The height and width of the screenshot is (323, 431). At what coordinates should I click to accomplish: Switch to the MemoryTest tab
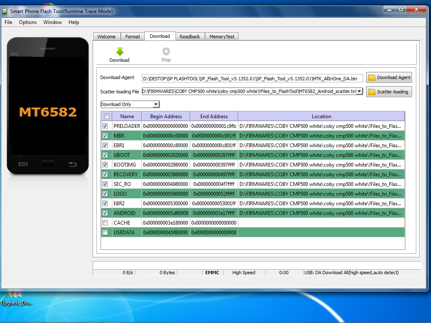[222, 37]
